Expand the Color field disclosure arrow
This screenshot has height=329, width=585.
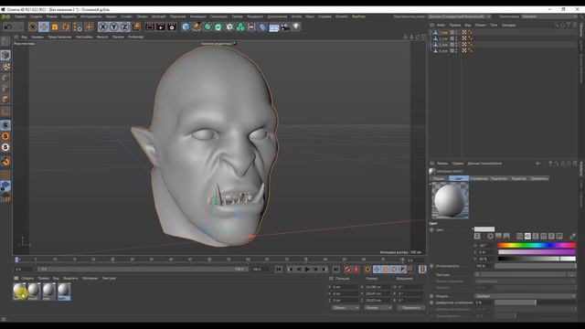pos(473,229)
